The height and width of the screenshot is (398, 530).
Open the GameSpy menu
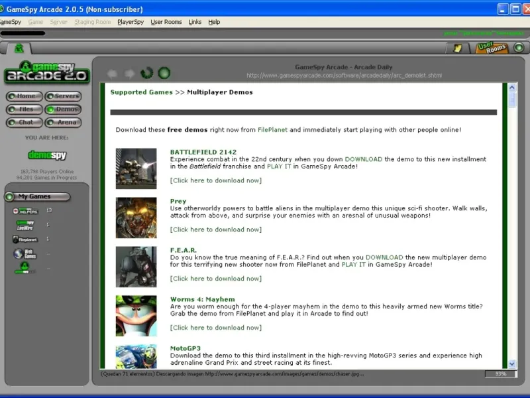coord(10,22)
